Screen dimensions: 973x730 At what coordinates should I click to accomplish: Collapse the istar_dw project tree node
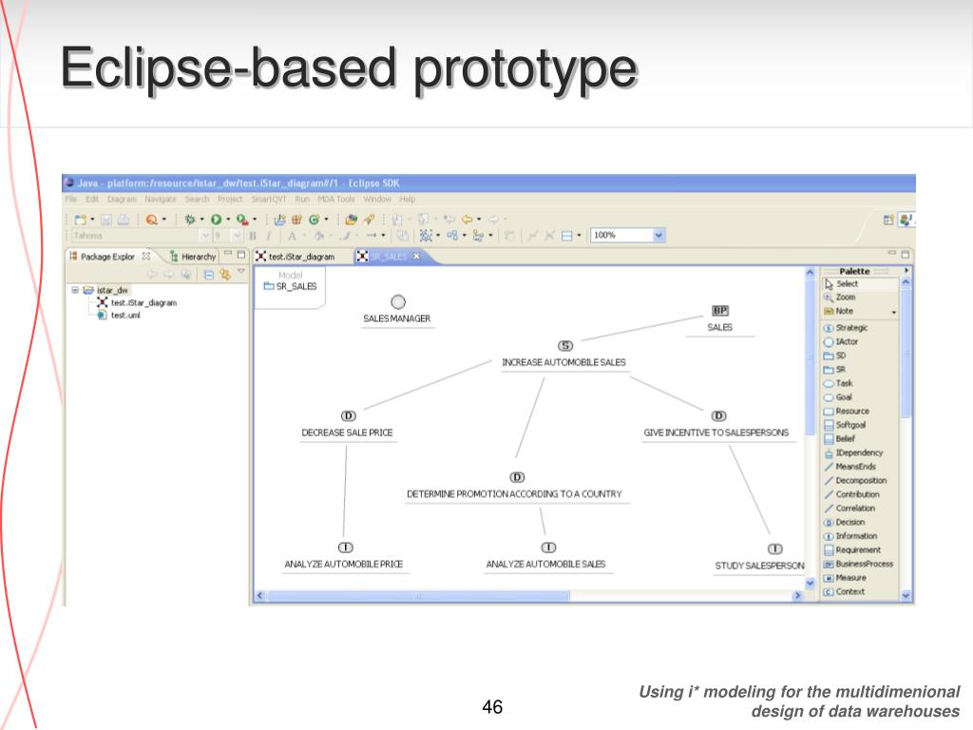[75, 290]
